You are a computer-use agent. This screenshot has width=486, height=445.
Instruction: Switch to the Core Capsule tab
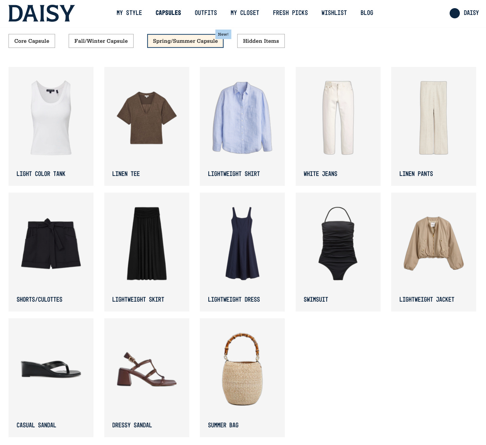[x=32, y=41]
